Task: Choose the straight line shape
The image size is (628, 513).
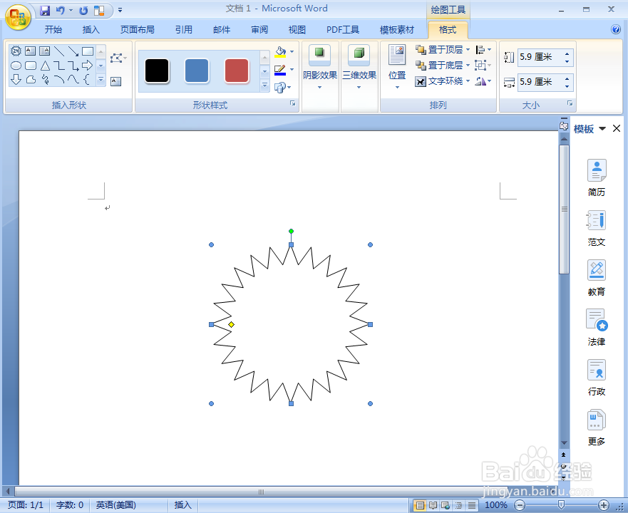Action: click(x=59, y=51)
